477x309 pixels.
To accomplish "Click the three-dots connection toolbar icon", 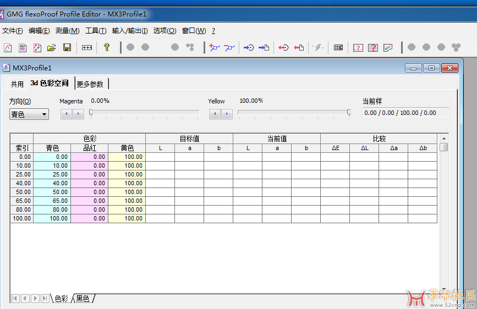I will pyautogui.click(x=87, y=47).
